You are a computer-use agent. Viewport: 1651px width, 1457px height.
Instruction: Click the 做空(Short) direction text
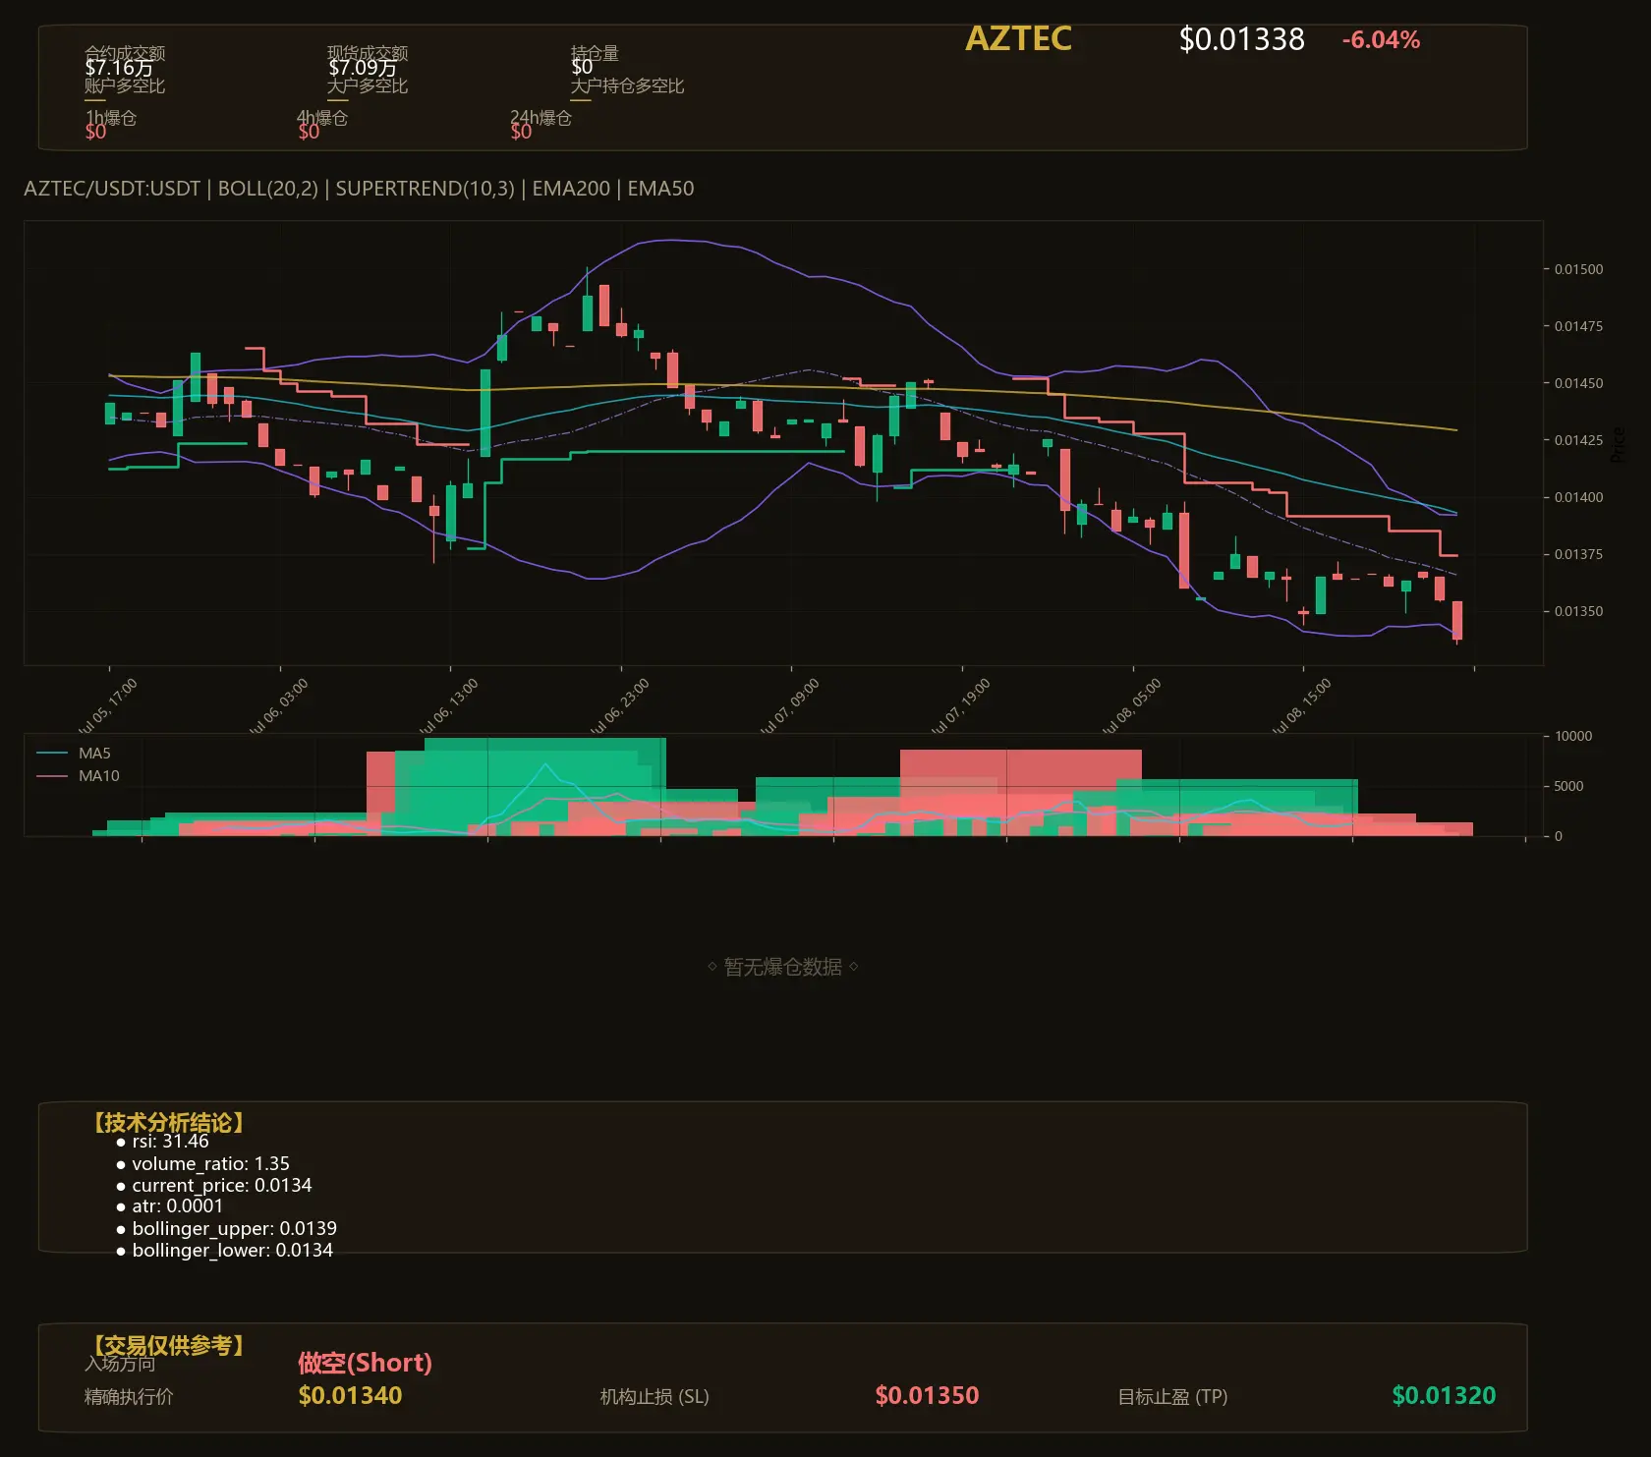pos(365,1363)
